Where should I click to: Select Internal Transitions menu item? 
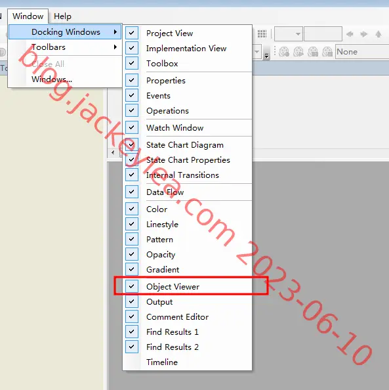pyautogui.click(x=188, y=175)
